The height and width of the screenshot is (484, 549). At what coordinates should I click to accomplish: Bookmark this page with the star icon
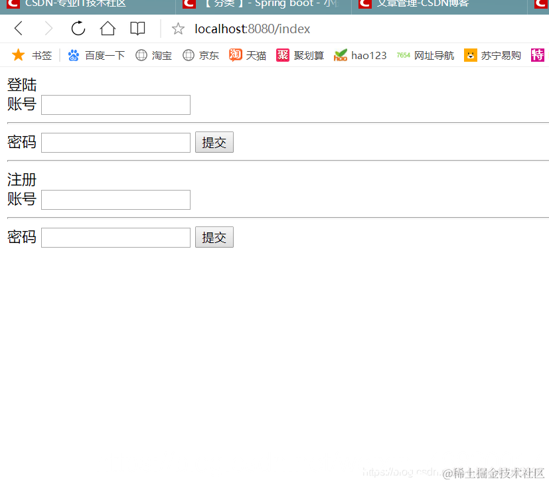[x=178, y=29]
